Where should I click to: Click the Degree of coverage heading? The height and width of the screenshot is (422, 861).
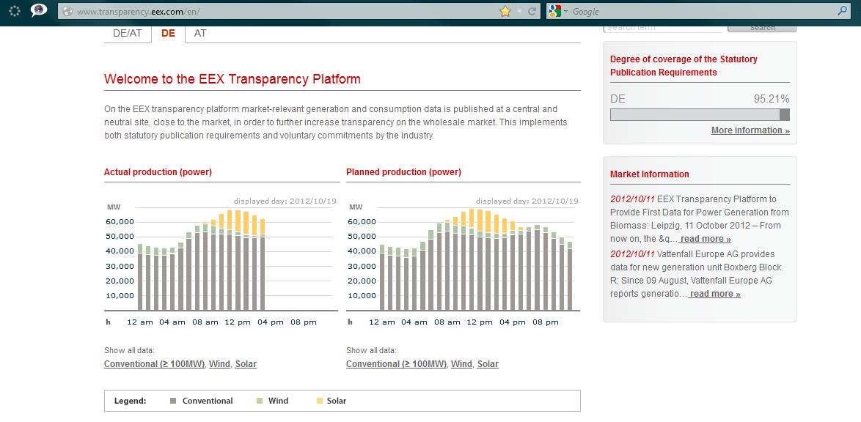684,66
